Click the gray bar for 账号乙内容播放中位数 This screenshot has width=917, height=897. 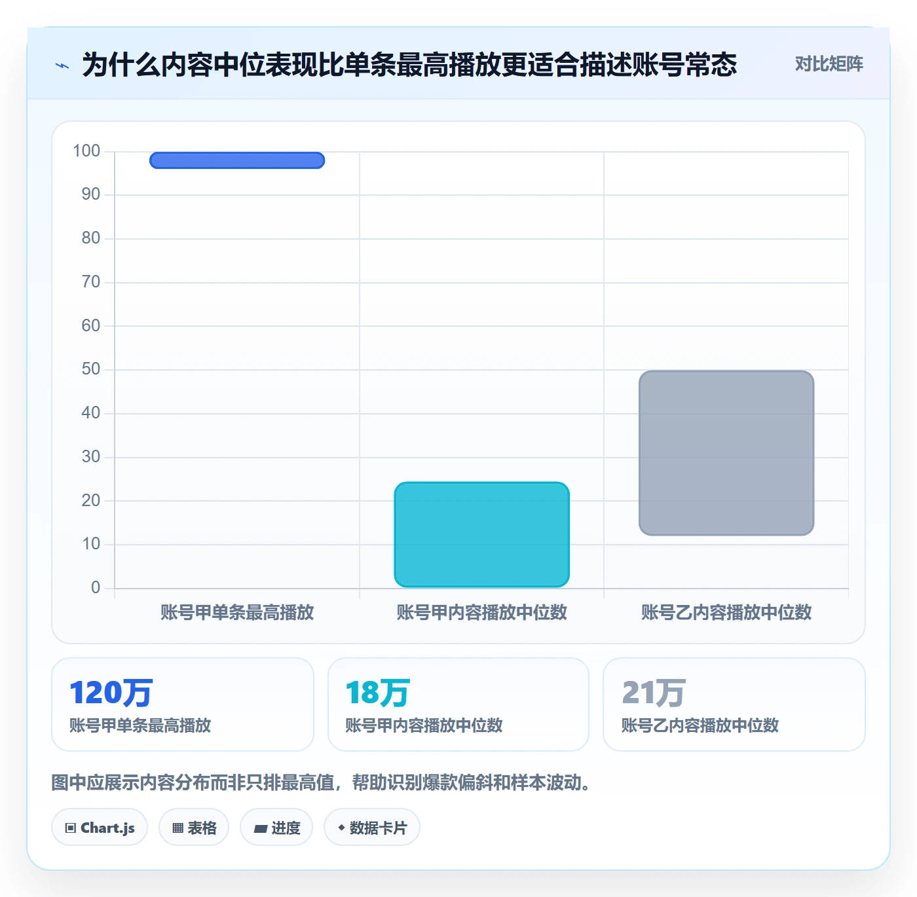pyautogui.click(x=726, y=453)
